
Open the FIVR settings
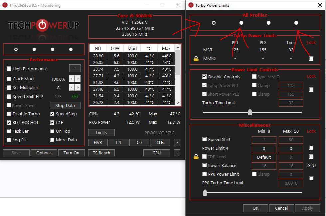98,143
